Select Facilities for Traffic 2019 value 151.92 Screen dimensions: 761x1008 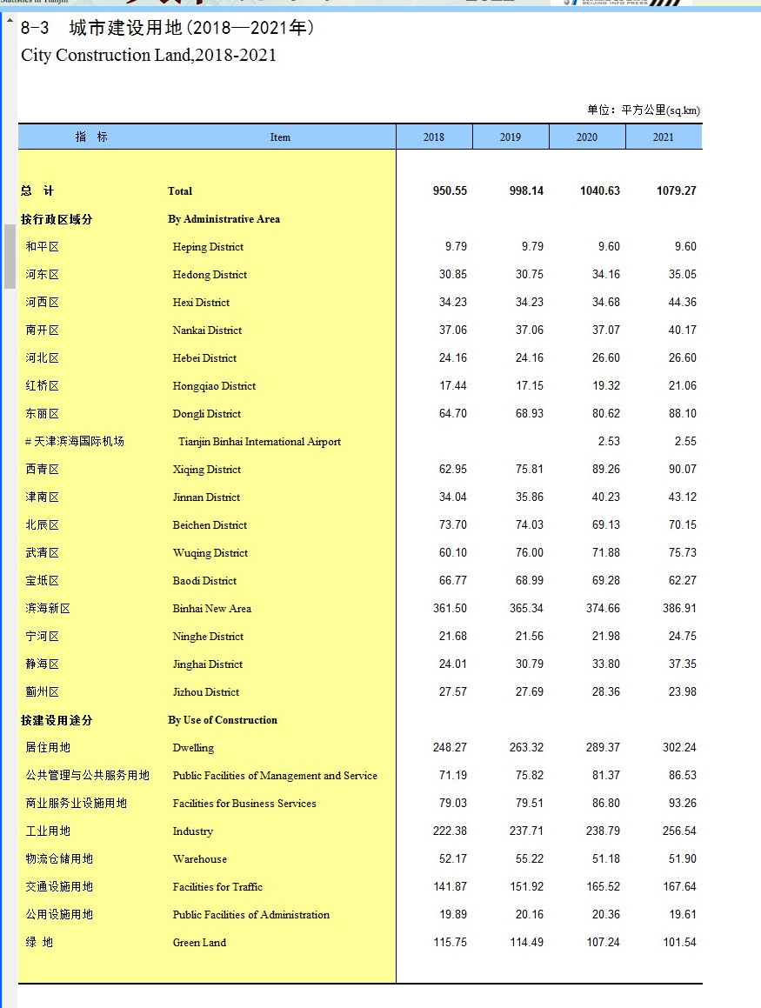(526, 886)
